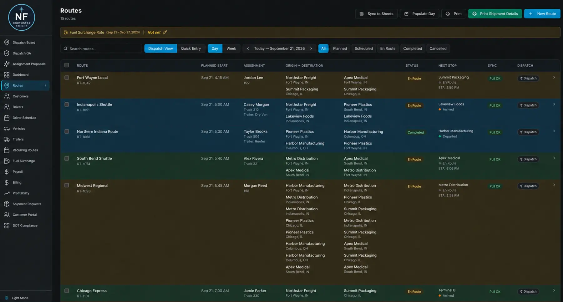Open Dispatch Board from sidebar icon
This screenshot has width=563, height=302.
coord(7,43)
